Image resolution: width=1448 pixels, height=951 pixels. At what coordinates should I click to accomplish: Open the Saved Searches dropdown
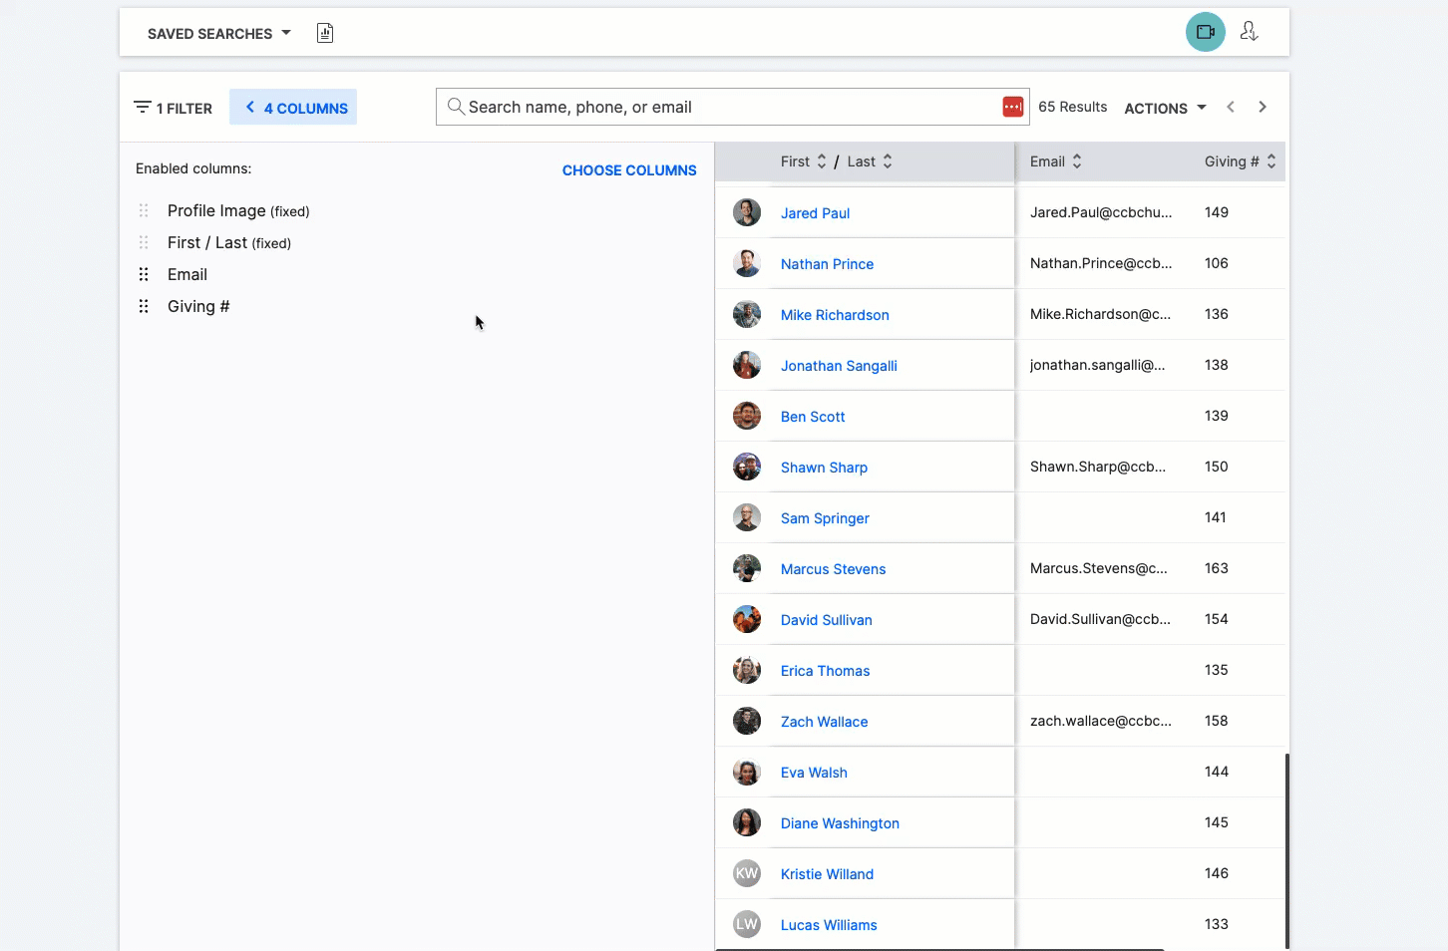(218, 33)
